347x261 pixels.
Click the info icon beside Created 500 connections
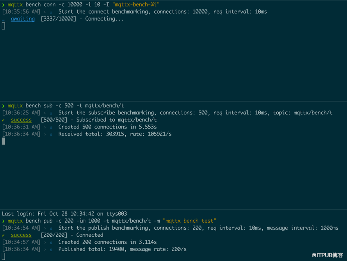pos(51,127)
